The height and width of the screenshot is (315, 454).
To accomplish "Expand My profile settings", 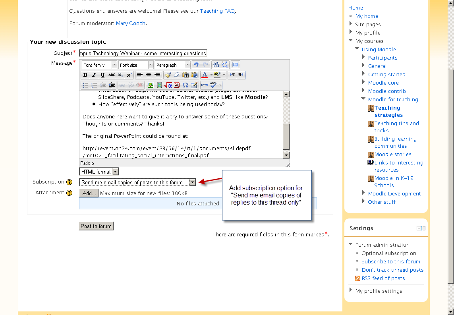I will pyautogui.click(x=351, y=290).
